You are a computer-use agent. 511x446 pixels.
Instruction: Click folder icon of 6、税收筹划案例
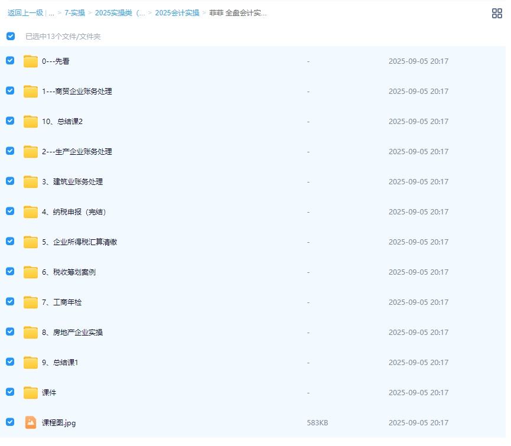31,272
